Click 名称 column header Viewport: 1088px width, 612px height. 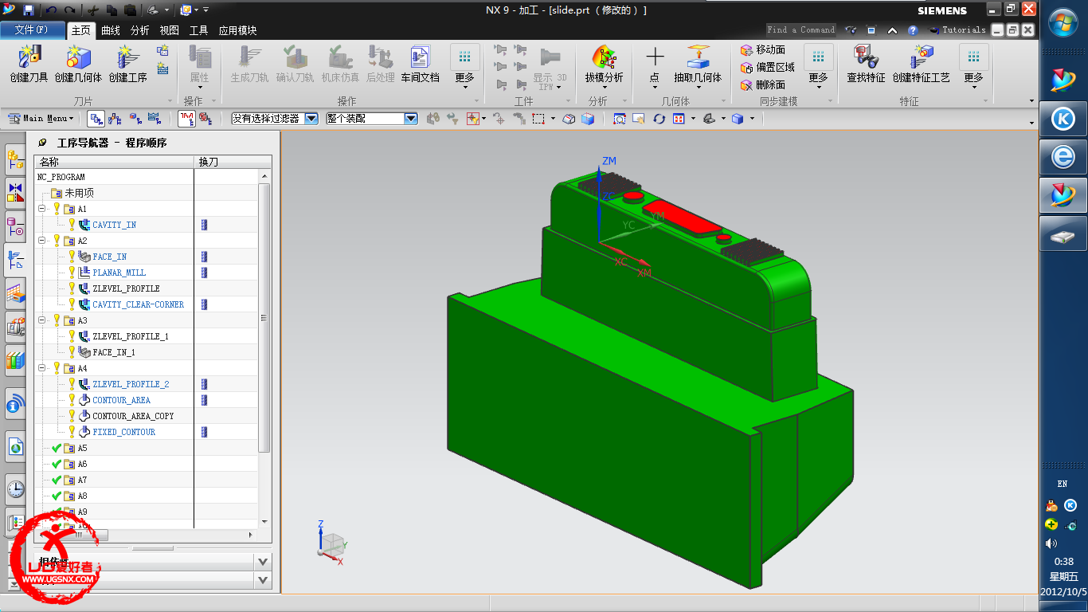114,162
